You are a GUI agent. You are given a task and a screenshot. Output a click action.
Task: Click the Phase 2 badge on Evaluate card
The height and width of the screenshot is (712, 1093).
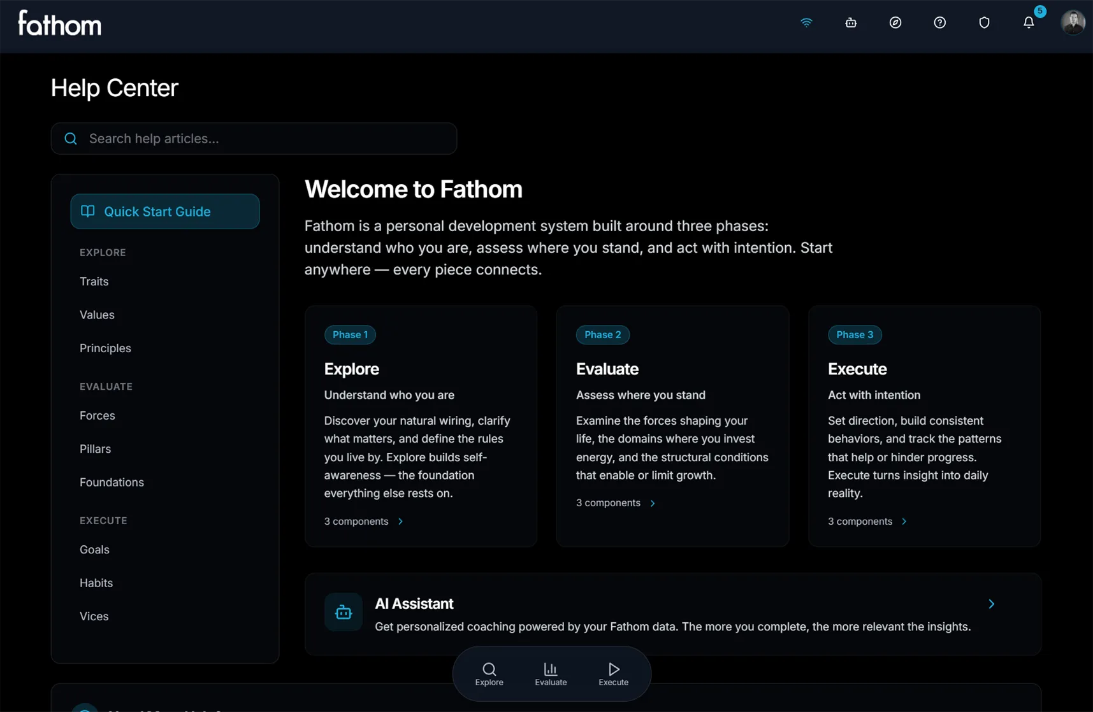point(602,334)
